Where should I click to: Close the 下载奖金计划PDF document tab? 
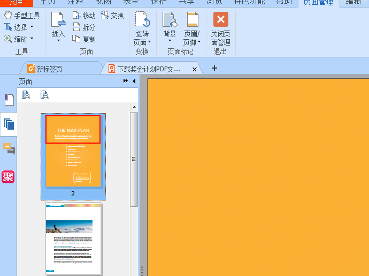(195, 69)
